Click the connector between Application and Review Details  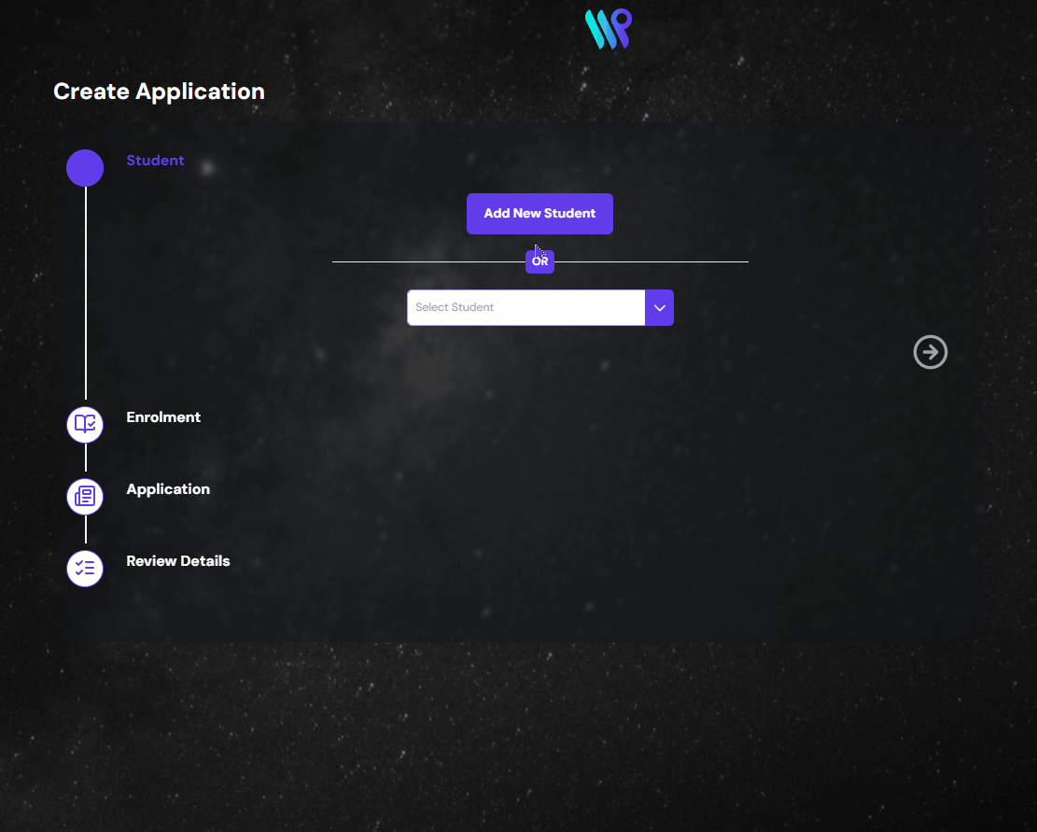(x=86, y=530)
